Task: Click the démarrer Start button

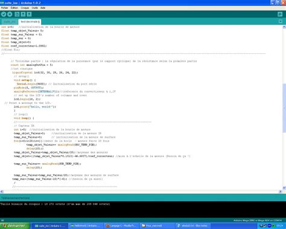Action: click(15, 226)
